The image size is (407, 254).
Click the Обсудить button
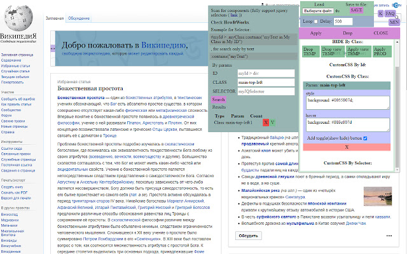249,236
